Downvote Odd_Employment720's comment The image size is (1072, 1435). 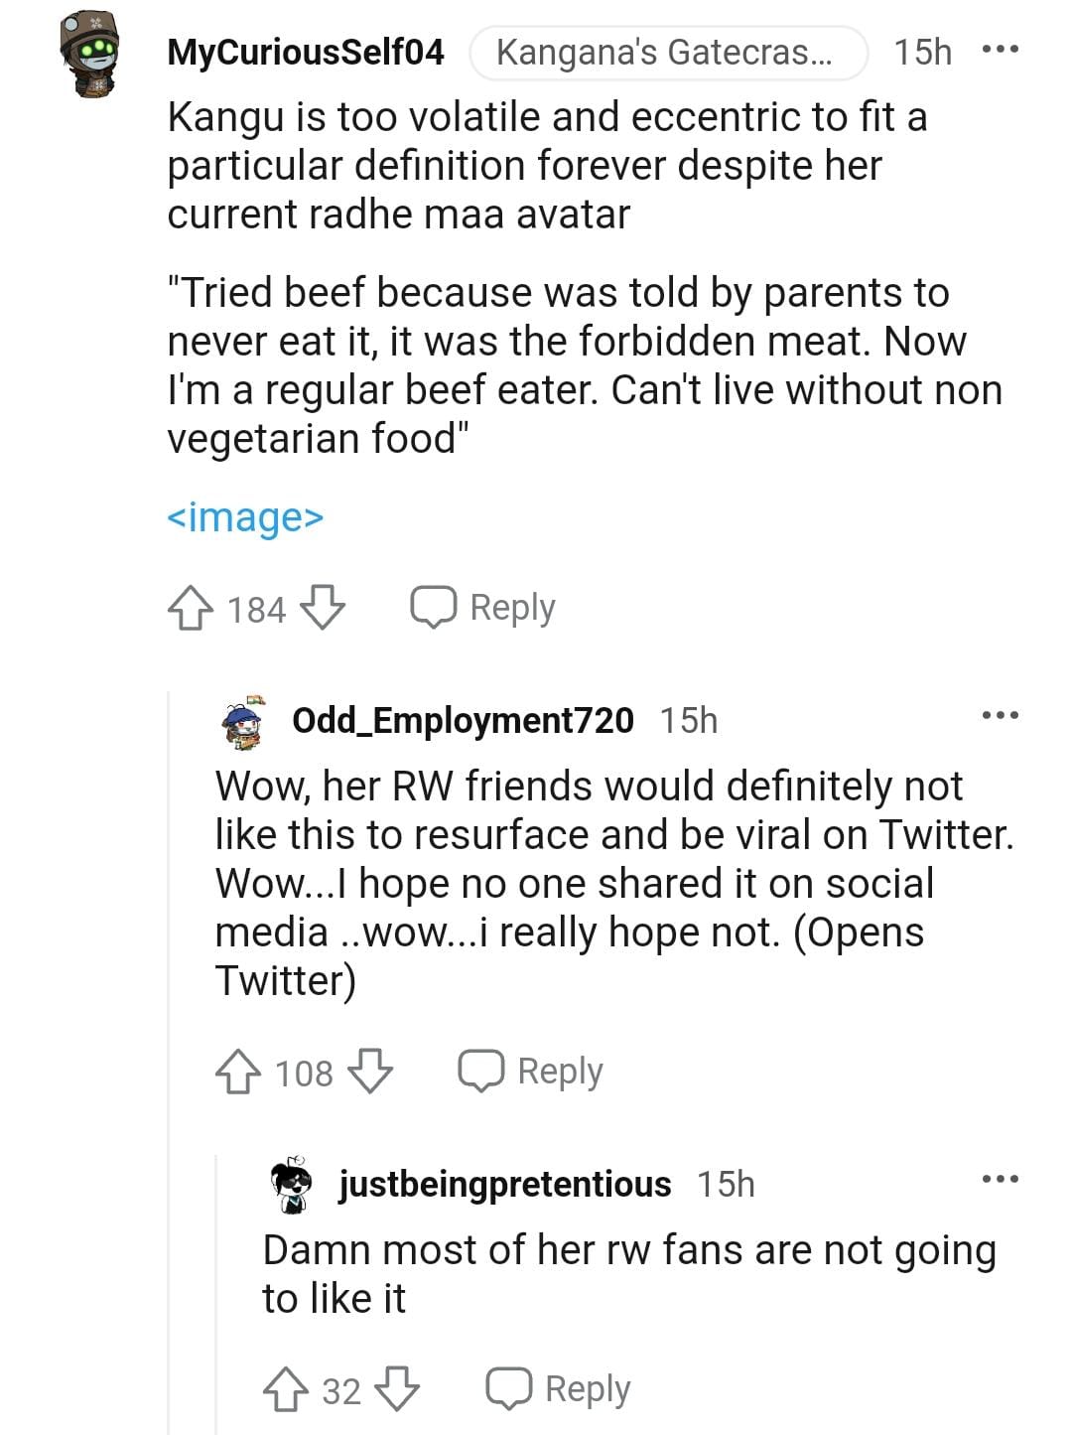370,1073
